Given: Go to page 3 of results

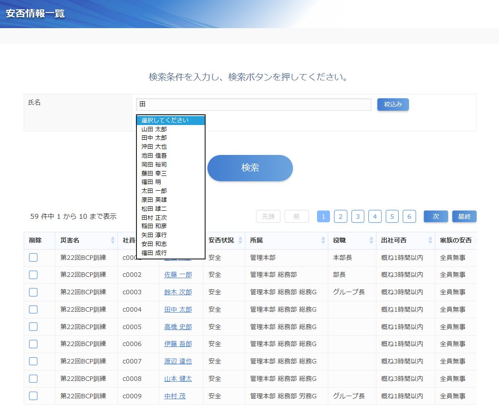Looking at the screenshot, I should tap(358, 217).
